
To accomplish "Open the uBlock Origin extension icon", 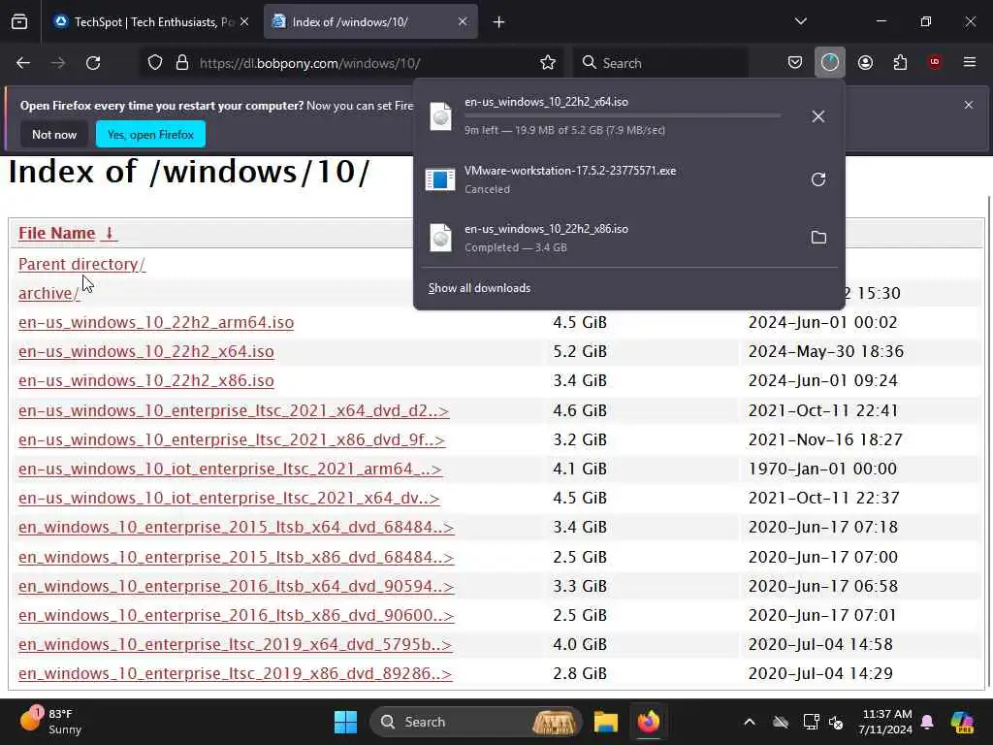I will (935, 62).
